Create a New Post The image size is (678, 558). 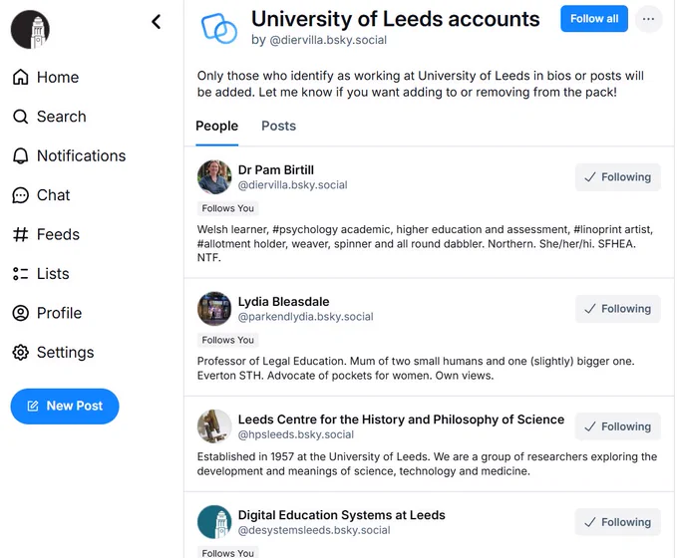click(65, 407)
